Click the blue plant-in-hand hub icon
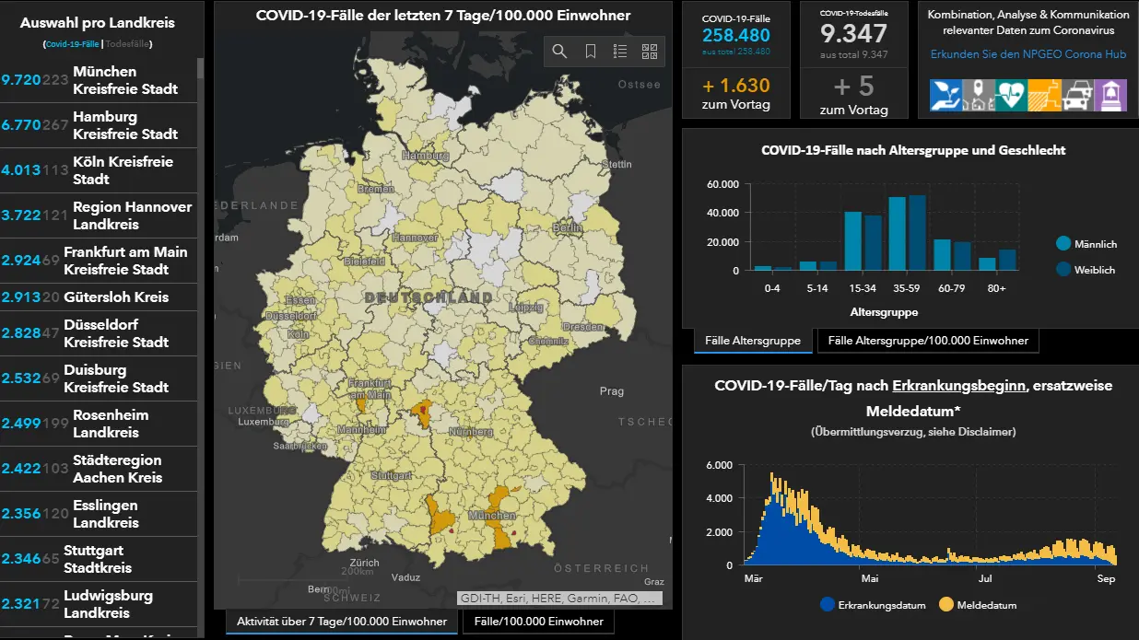1139x640 pixels. (946, 95)
